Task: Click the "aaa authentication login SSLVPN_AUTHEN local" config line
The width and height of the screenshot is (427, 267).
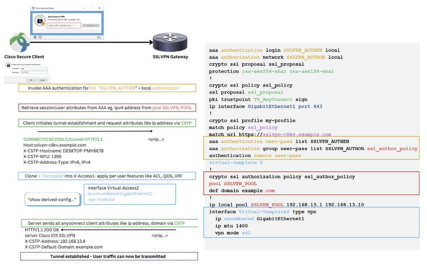Action: (274, 50)
